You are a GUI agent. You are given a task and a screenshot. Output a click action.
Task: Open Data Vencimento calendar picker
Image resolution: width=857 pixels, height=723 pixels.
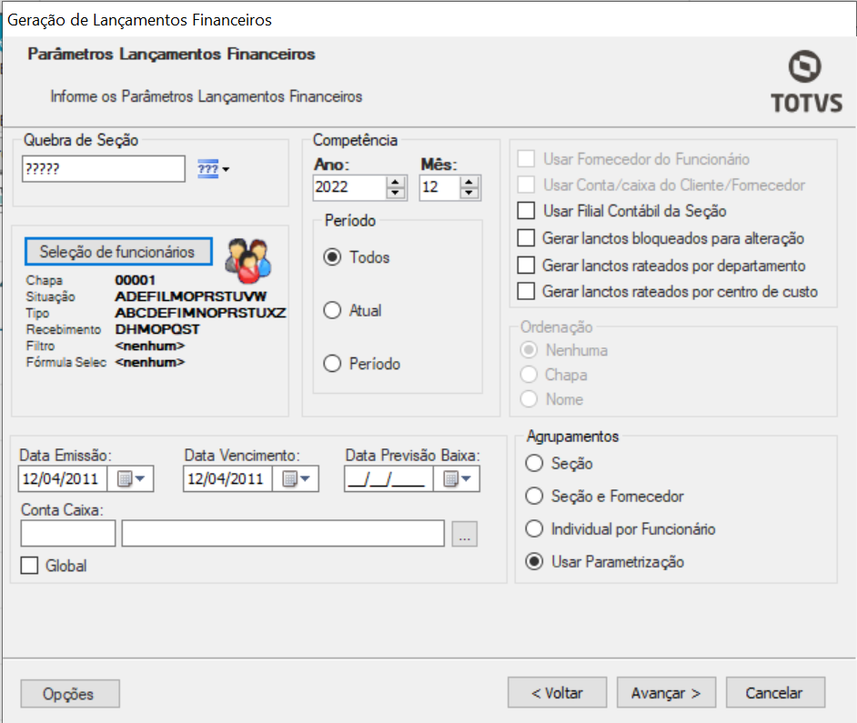[x=297, y=479]
